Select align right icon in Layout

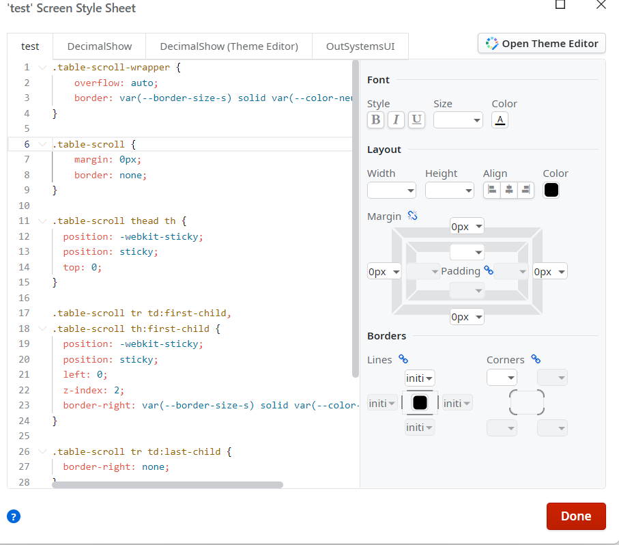tap(525, 190)
